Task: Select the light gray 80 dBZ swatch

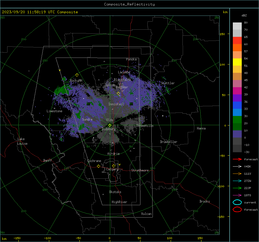Action: tap(237, 26)
